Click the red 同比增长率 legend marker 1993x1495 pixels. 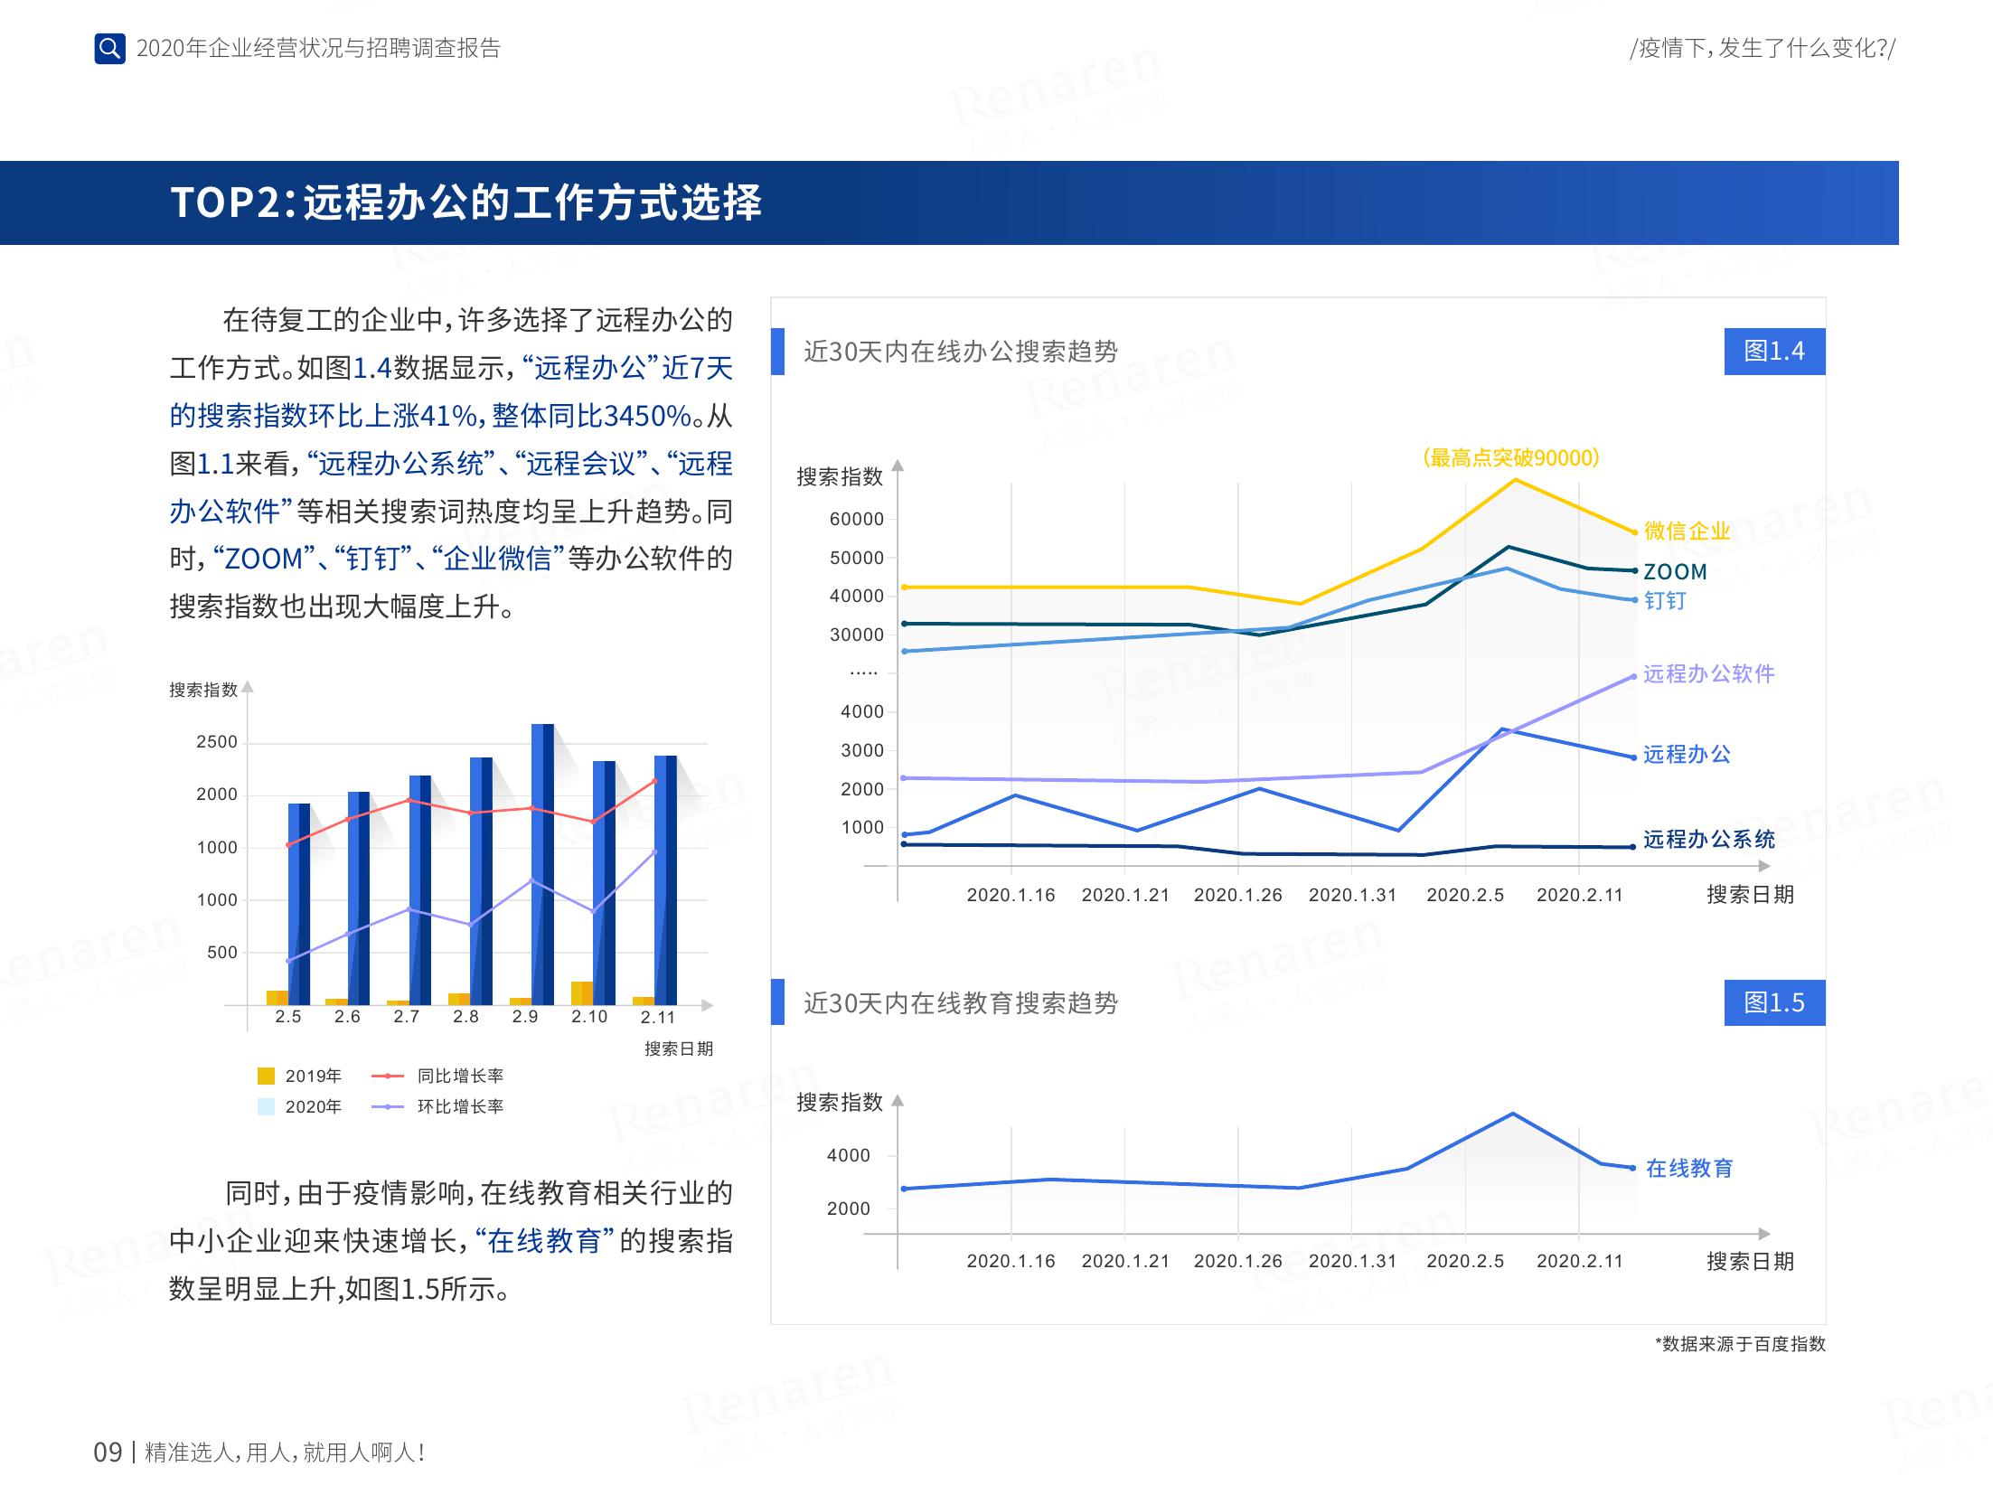(x=388, y=1076)
